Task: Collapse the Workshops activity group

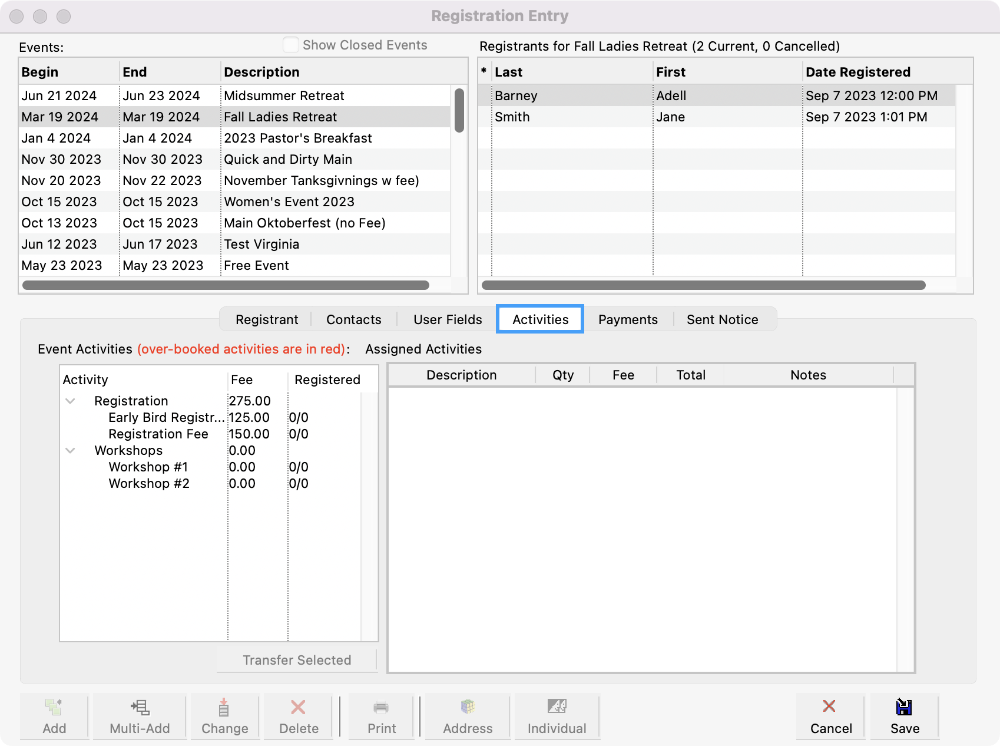Action: point(71,451)
